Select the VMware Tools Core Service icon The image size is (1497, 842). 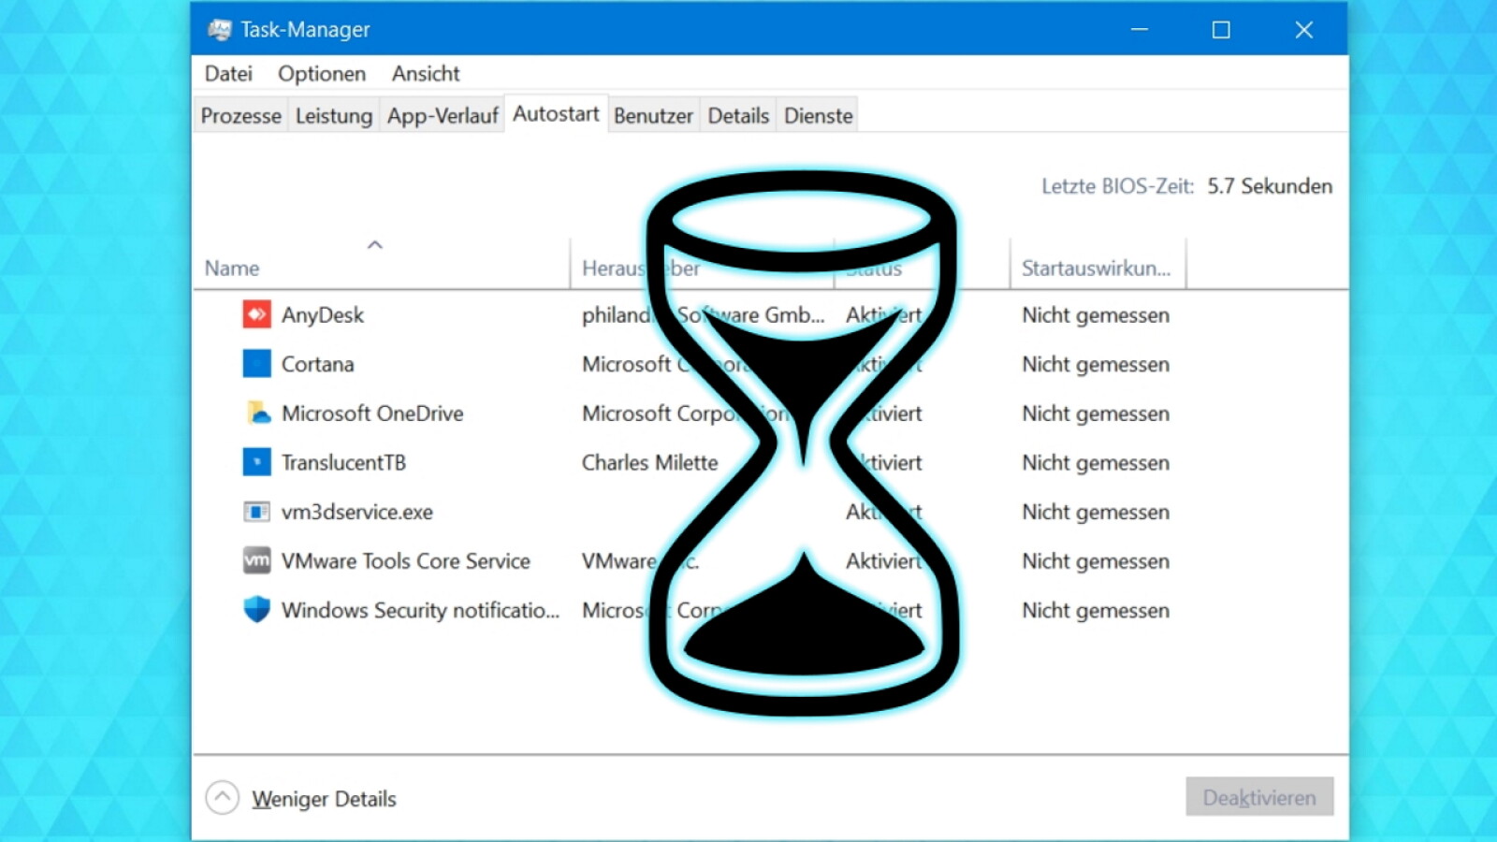[x=255, y=560]
